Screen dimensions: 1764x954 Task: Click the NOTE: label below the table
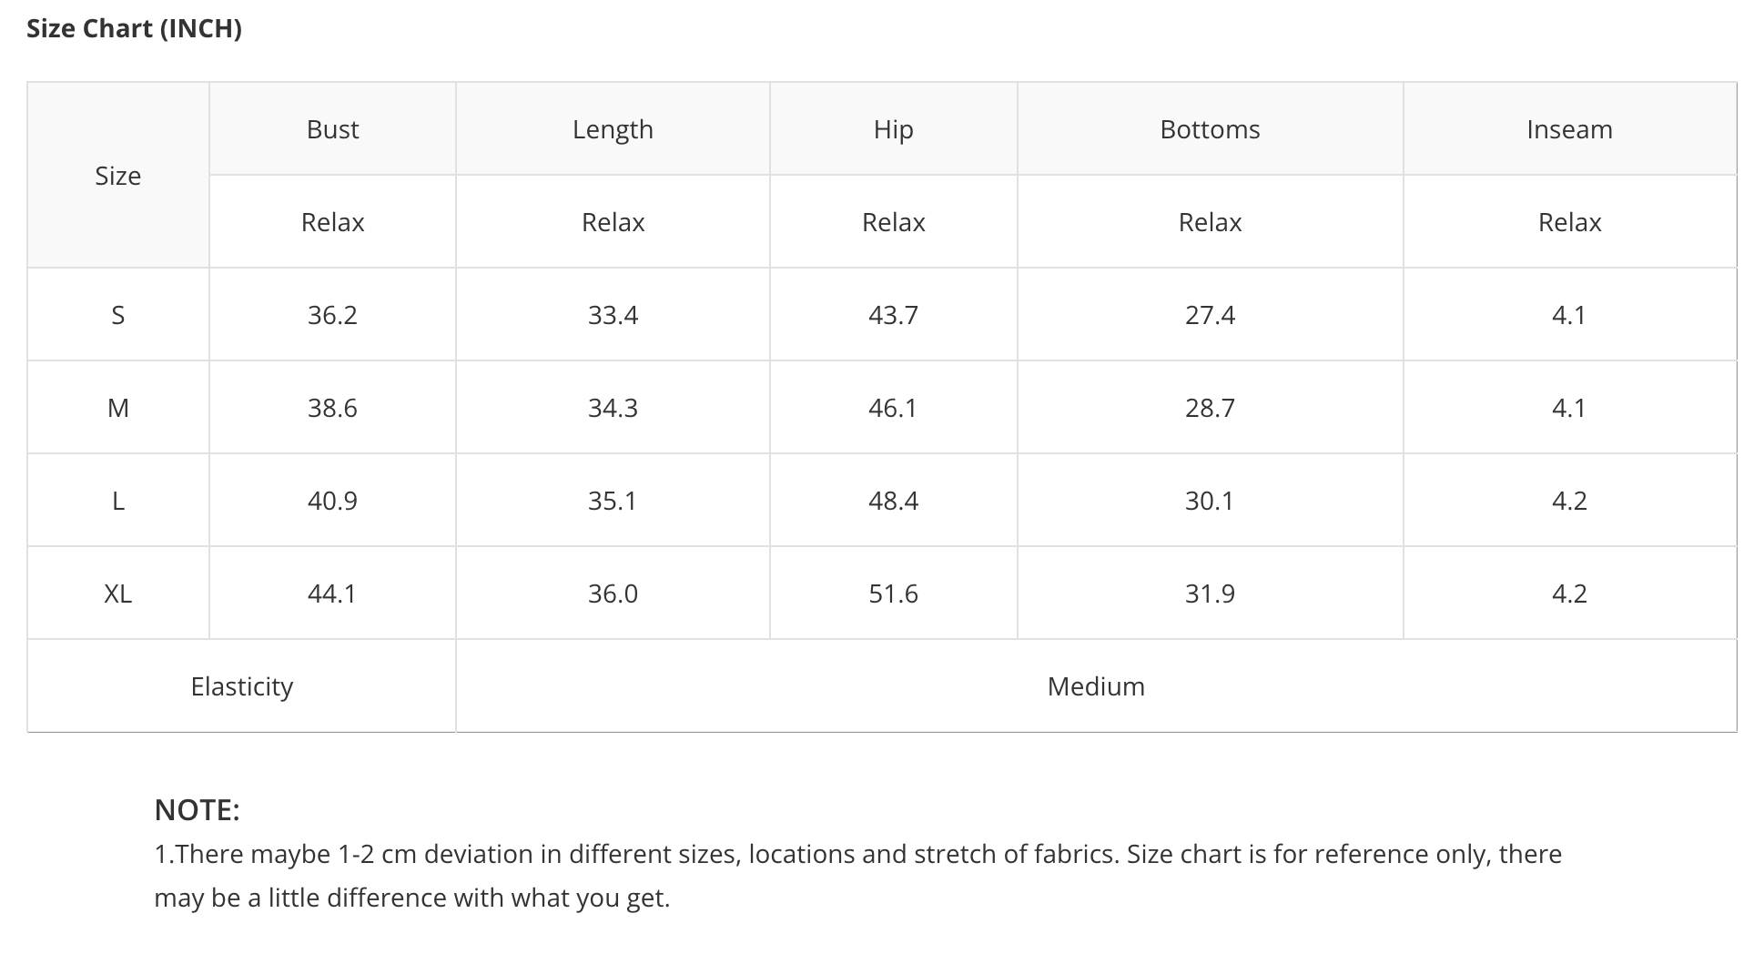click(x=197, y=809)
